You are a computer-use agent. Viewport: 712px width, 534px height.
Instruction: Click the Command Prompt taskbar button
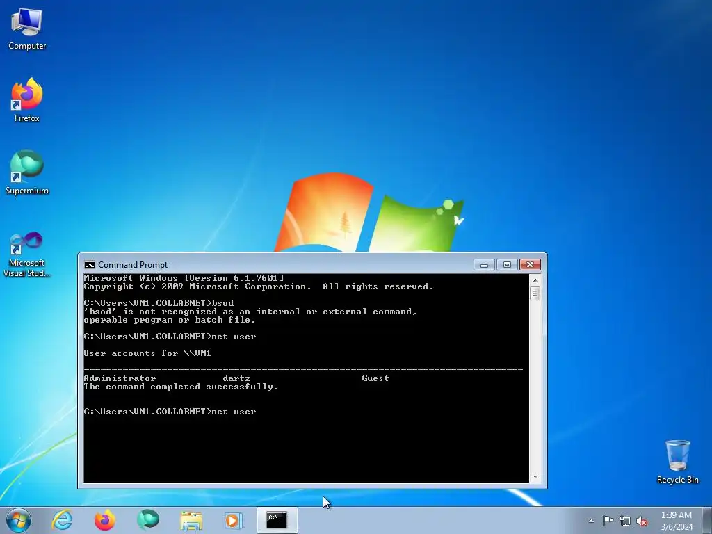(277, 520)
